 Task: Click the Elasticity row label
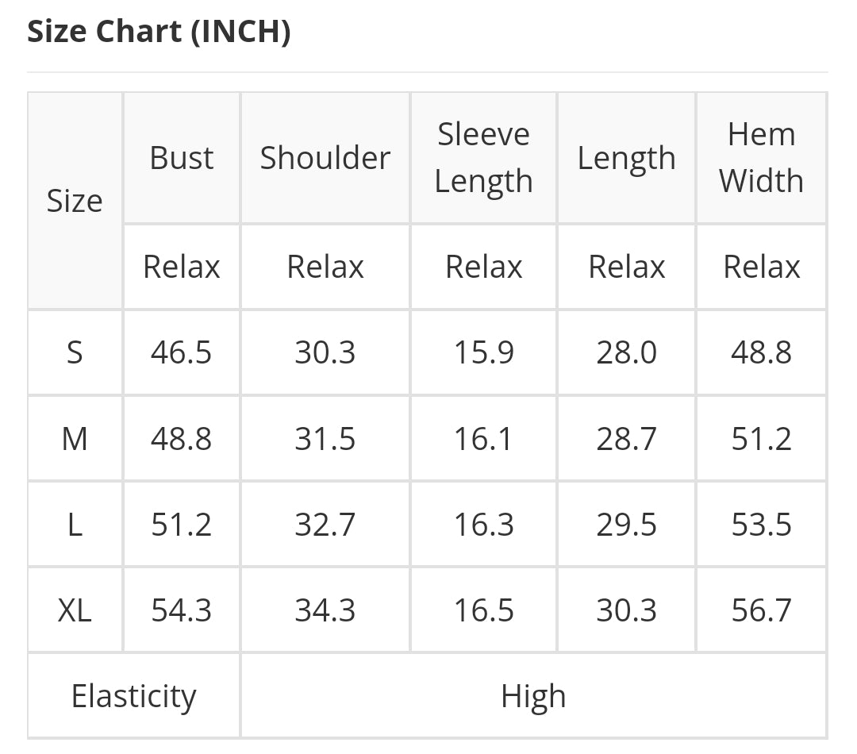tap(133, 696)
